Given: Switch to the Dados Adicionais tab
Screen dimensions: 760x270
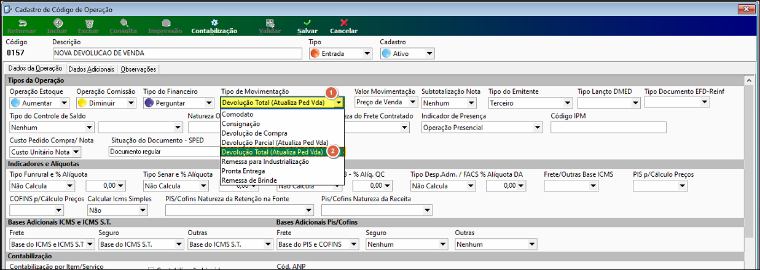Looking at the screenshot, I should (x=92, y=69).
